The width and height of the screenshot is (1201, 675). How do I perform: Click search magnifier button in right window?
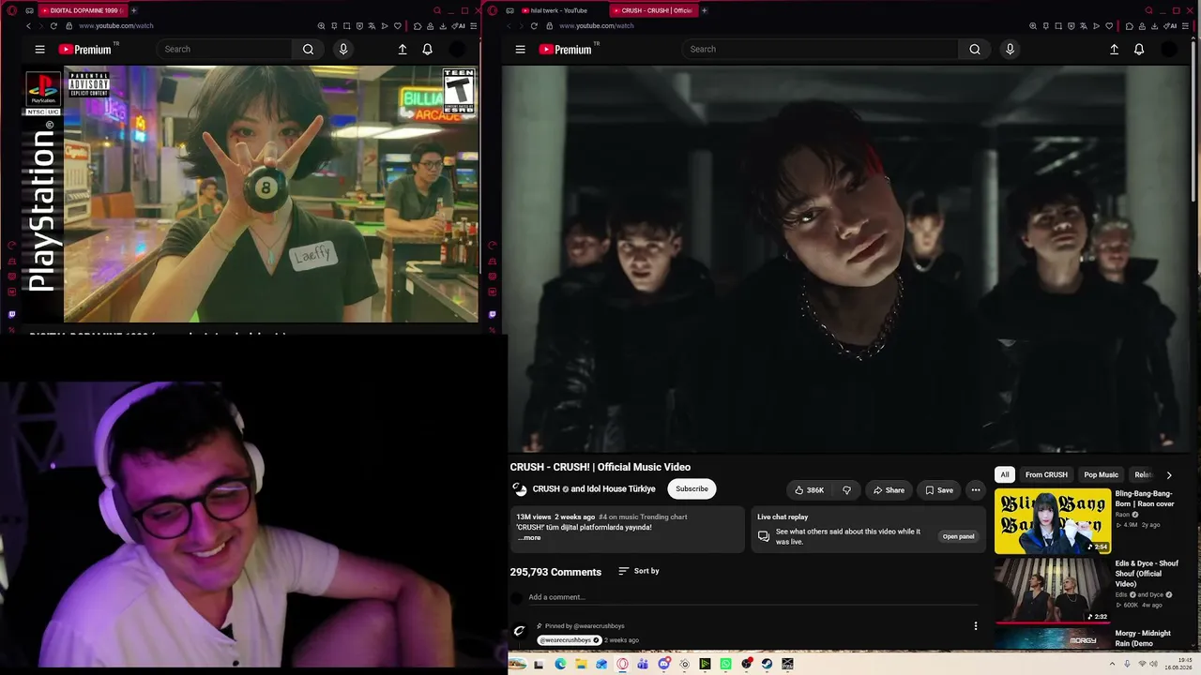975,50
